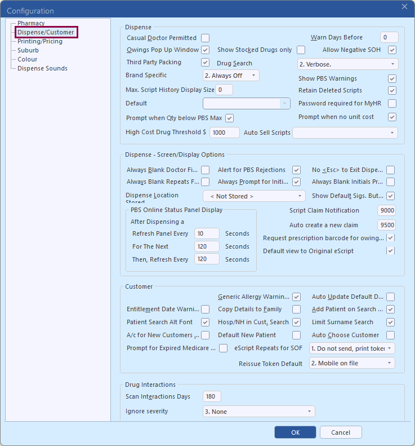Open eScript Repeats for SOF dropdown
Image resolution: width=415 pixels, height=446 pixels.
pyautogui.click(x=352, y=348)
